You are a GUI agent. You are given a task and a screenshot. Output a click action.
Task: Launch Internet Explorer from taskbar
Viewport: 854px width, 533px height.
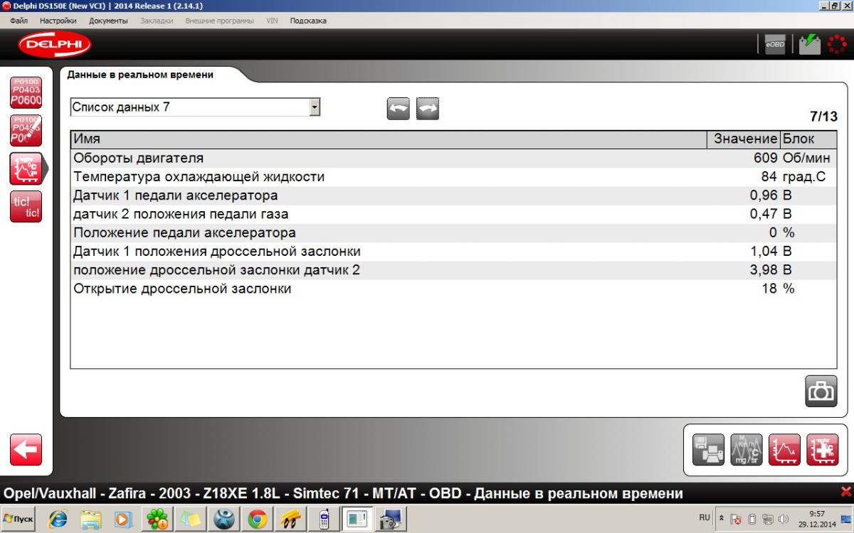tap(58, 519)
